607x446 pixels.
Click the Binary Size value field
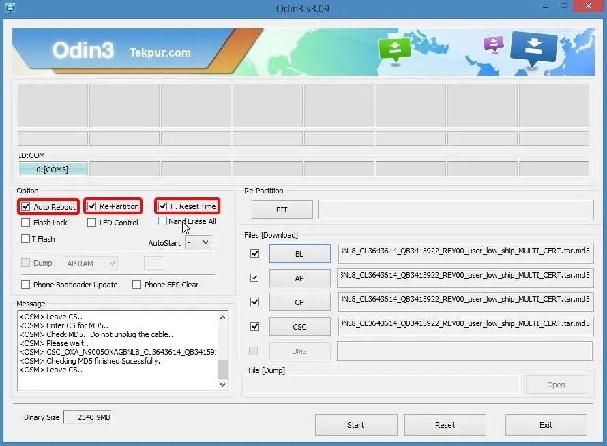point(87,417)
